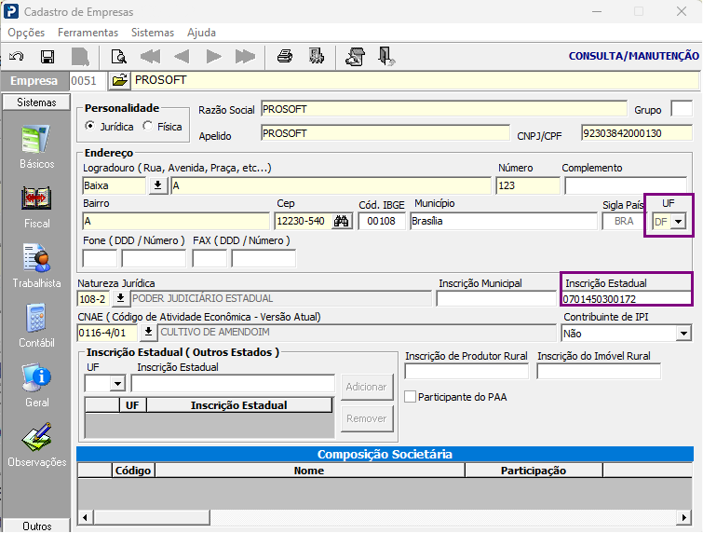Viewport: 703px width, 533px height.
Task: Open the Básicos system icon
Action: tap(36, 140)
